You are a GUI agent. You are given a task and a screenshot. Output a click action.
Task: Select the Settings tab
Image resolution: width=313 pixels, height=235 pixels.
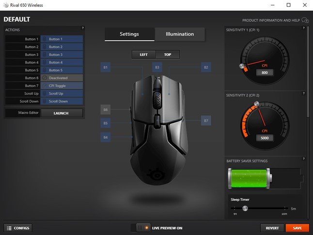point(129,34)
